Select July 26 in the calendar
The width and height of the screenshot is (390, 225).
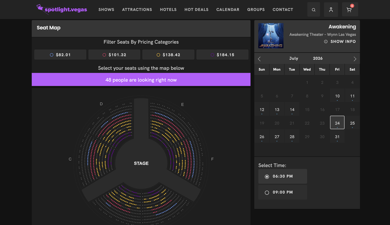tap(262, 137)
